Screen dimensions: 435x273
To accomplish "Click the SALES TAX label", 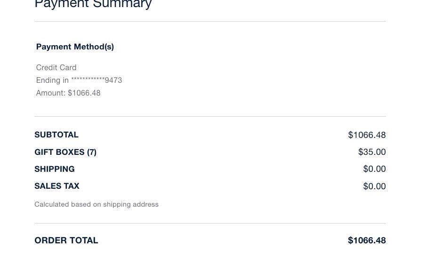I will [57, 186].
